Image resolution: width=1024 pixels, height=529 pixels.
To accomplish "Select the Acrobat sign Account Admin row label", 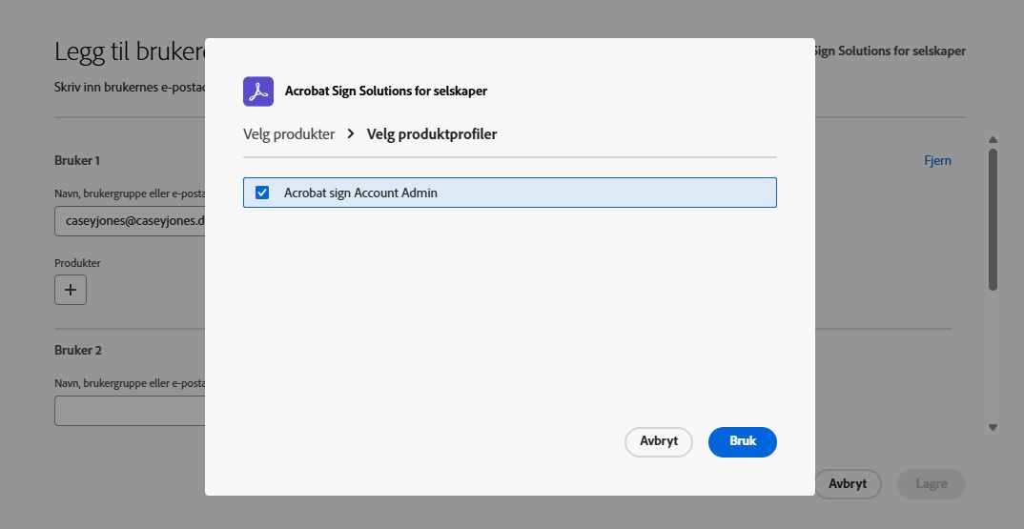I will click(x=360, y=193).
